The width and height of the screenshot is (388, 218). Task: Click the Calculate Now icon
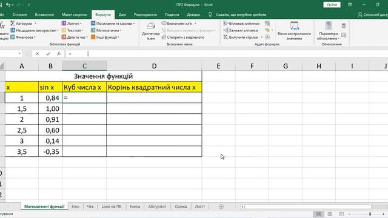(x=344, y=25)
